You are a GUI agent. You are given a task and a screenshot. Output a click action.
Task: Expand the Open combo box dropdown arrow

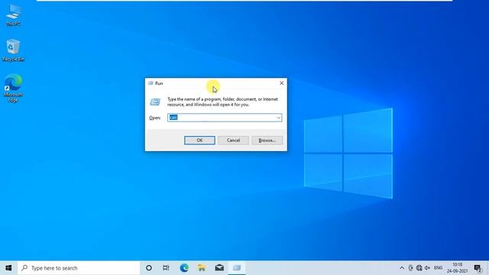278,118
